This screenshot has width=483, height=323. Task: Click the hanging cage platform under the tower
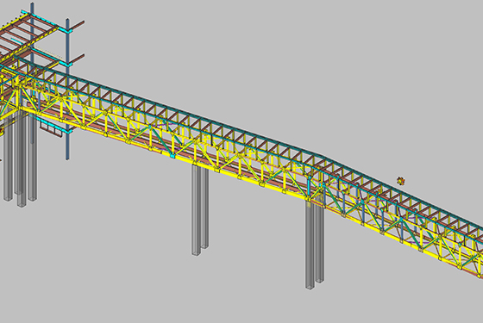coord(52,127)
